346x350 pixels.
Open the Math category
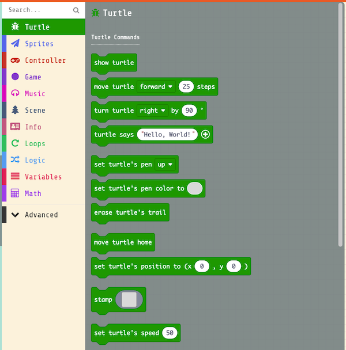pyautogui.click(x=44, y=193)
